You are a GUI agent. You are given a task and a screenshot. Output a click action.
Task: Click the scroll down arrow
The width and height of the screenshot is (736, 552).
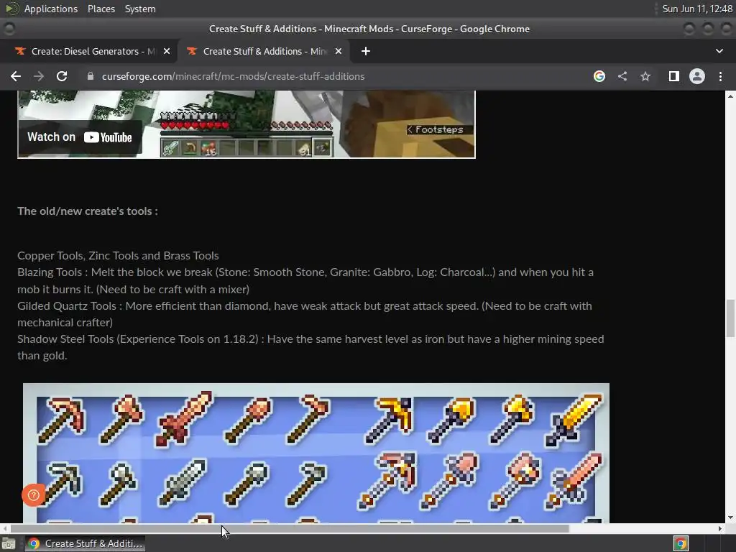[730, 517]
